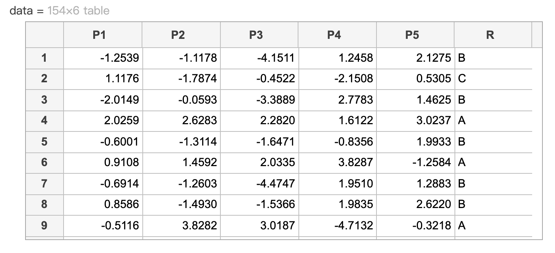Image resolution: width=555 pixels, height=253 pixels.
Task: Click cell with value 2.6220
Action: pyautogui.click(x=415, y=205)
